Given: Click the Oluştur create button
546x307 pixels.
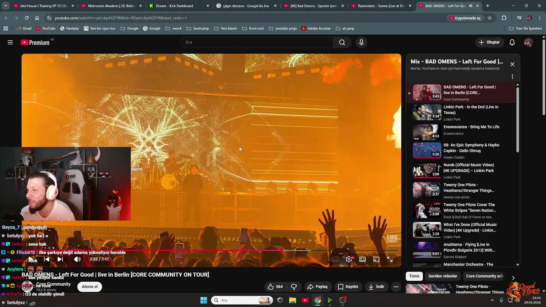Looking at the screenshot, I should coord(489,42).
